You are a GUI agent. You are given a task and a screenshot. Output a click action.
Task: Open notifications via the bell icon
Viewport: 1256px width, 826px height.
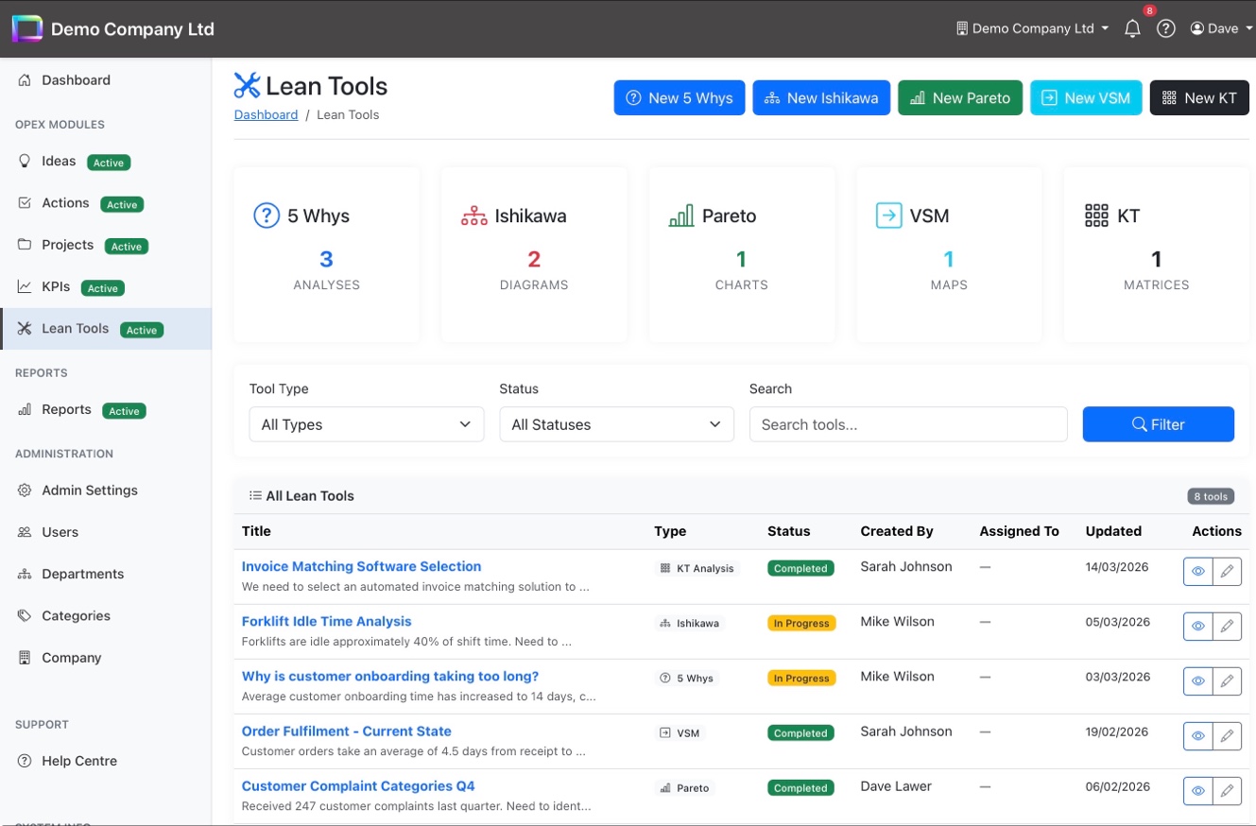(1132, 28)
